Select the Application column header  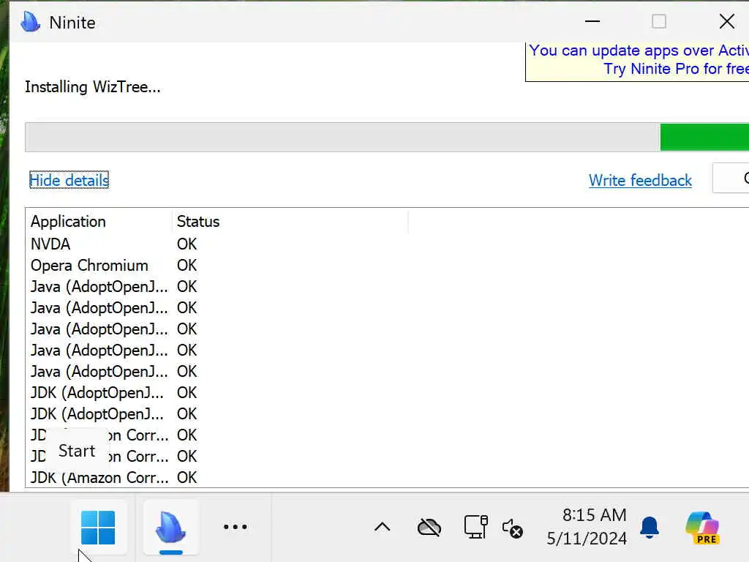point(99,222)
